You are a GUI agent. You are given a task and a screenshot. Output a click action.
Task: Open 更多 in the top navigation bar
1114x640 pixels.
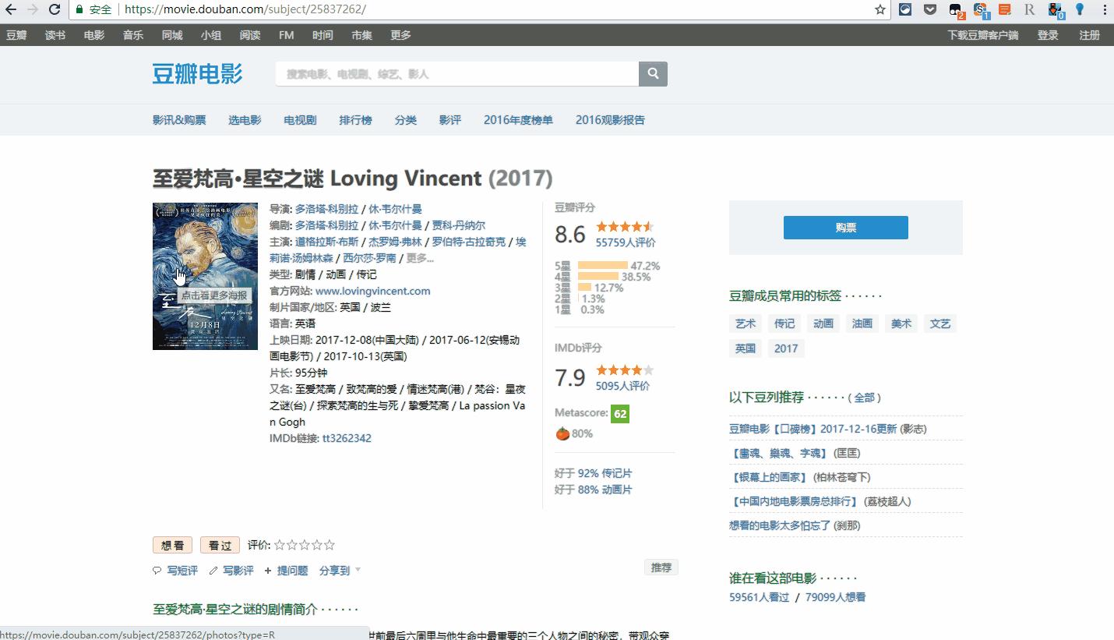(x=400, y=35)
